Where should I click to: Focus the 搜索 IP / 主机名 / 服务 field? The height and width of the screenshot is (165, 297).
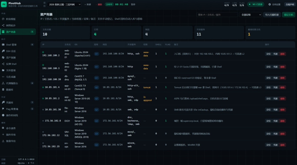217,15
